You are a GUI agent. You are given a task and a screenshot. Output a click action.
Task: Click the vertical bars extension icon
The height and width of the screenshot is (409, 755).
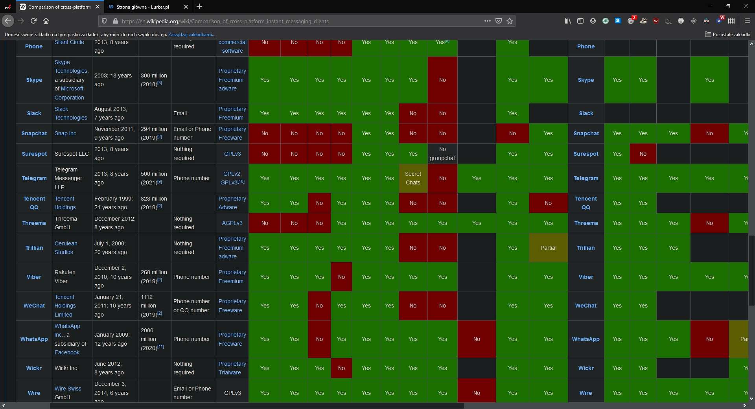[x=731, y=21]
